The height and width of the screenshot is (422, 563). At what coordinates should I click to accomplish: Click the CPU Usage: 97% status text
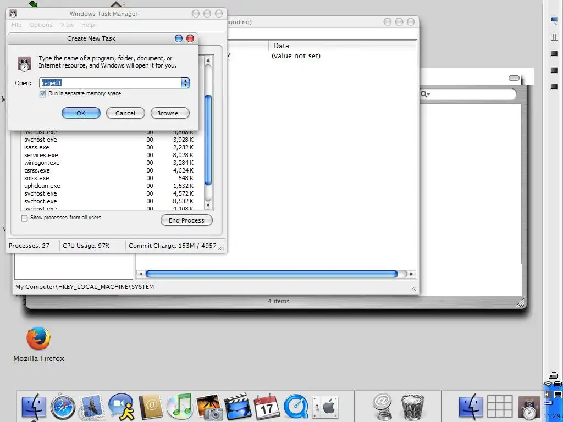(x=86, y=246)
